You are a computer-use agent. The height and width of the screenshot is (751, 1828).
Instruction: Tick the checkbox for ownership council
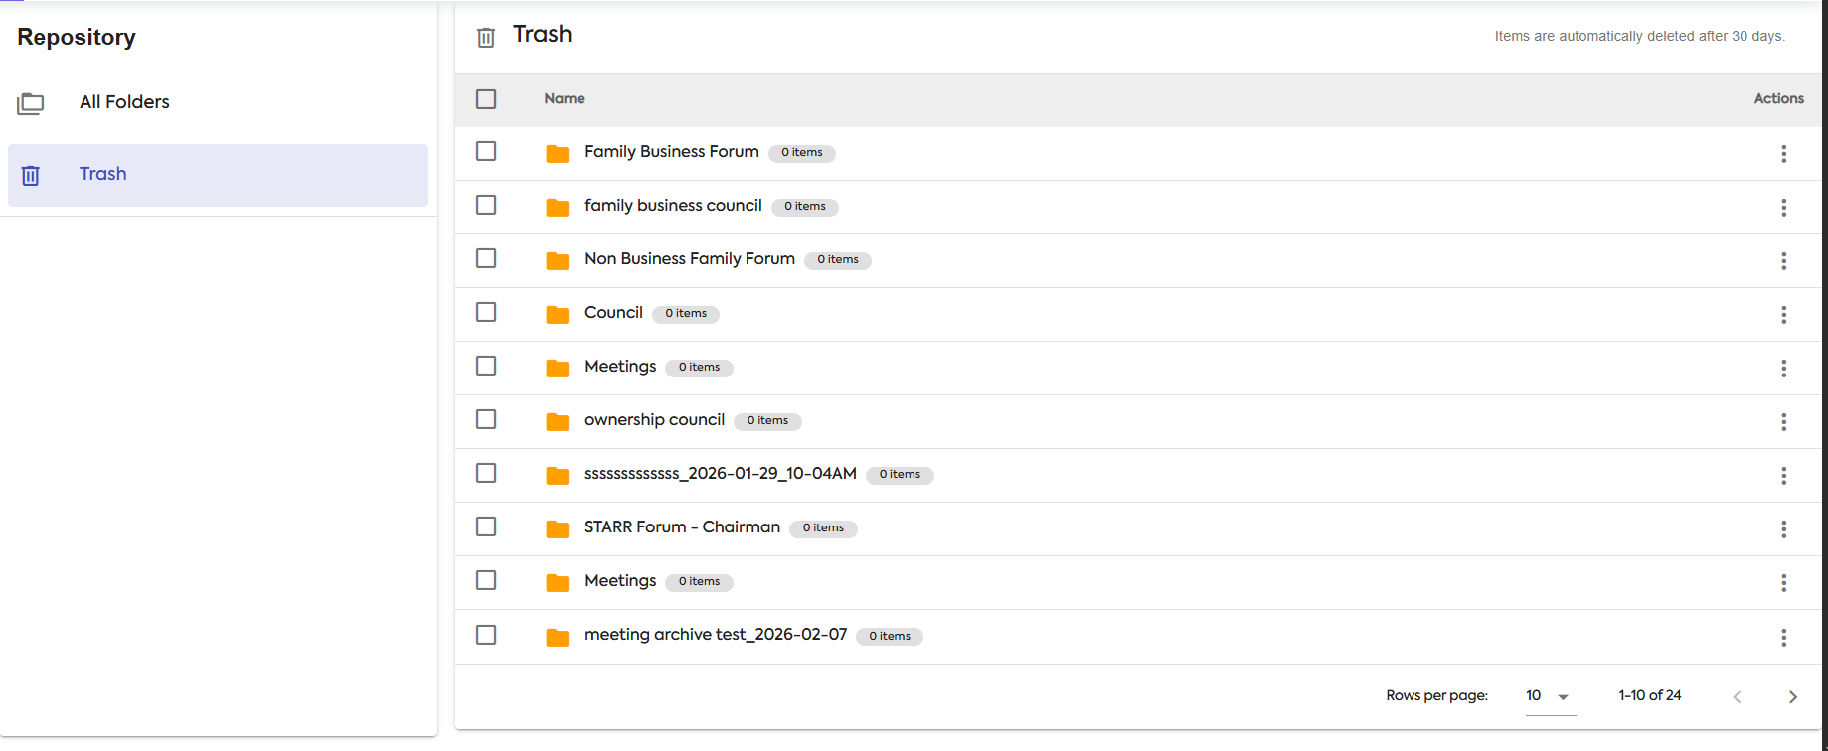point(486,419)
